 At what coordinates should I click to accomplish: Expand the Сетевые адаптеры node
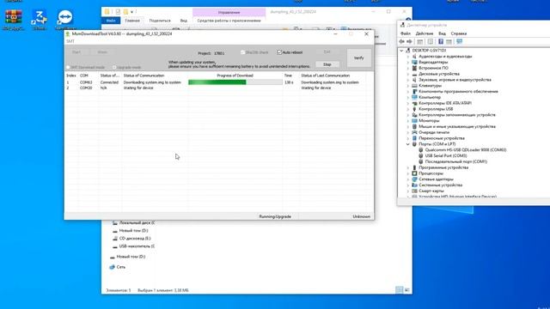tap(408, 179)
